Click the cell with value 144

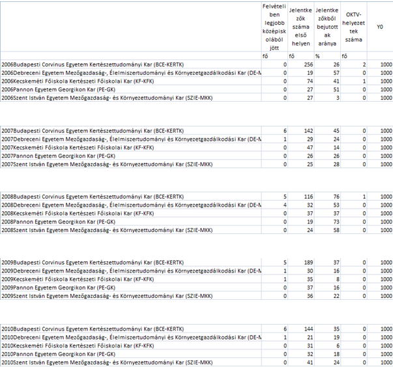coord(300,329)
